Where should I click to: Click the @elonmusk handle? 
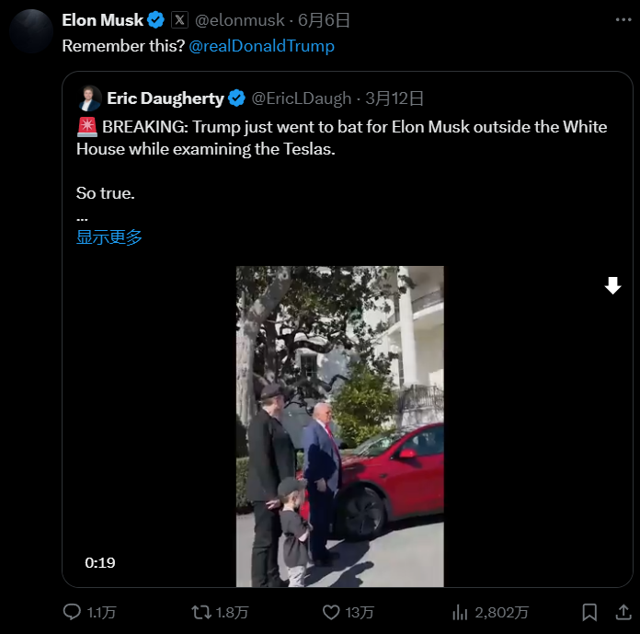click(238, 20)
